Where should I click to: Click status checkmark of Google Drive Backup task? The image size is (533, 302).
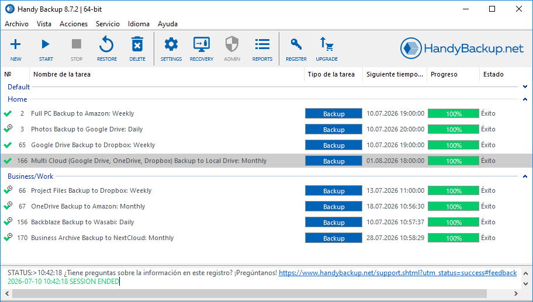click(8, 145)
